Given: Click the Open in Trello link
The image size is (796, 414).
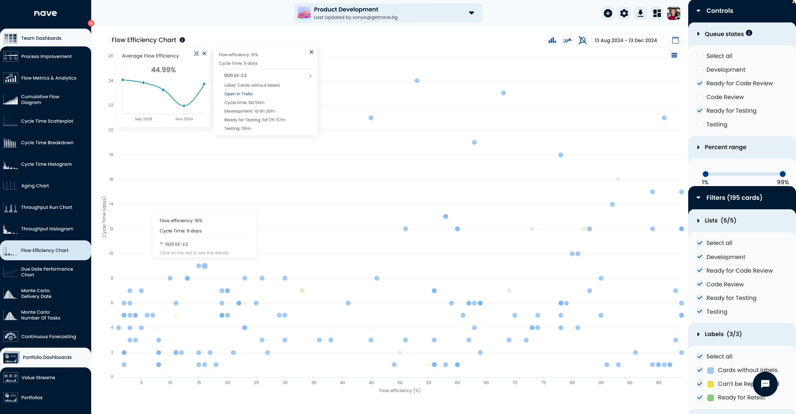Looking at the screenshot, I should tap(238, 94).
